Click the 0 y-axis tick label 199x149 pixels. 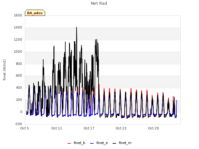[x=21, y=112]
